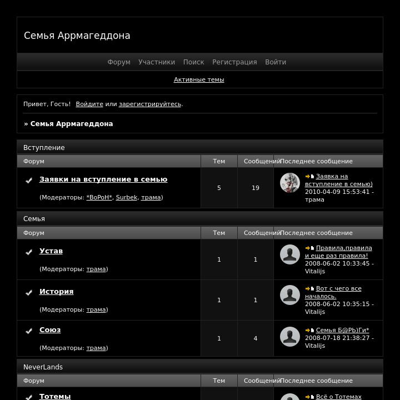Click the Семья category header

(200, 218)
